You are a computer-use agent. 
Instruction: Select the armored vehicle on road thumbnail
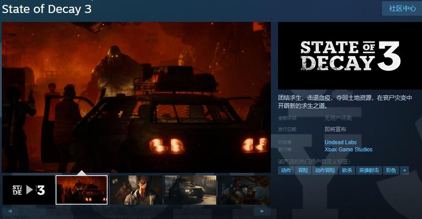(190, 190)
